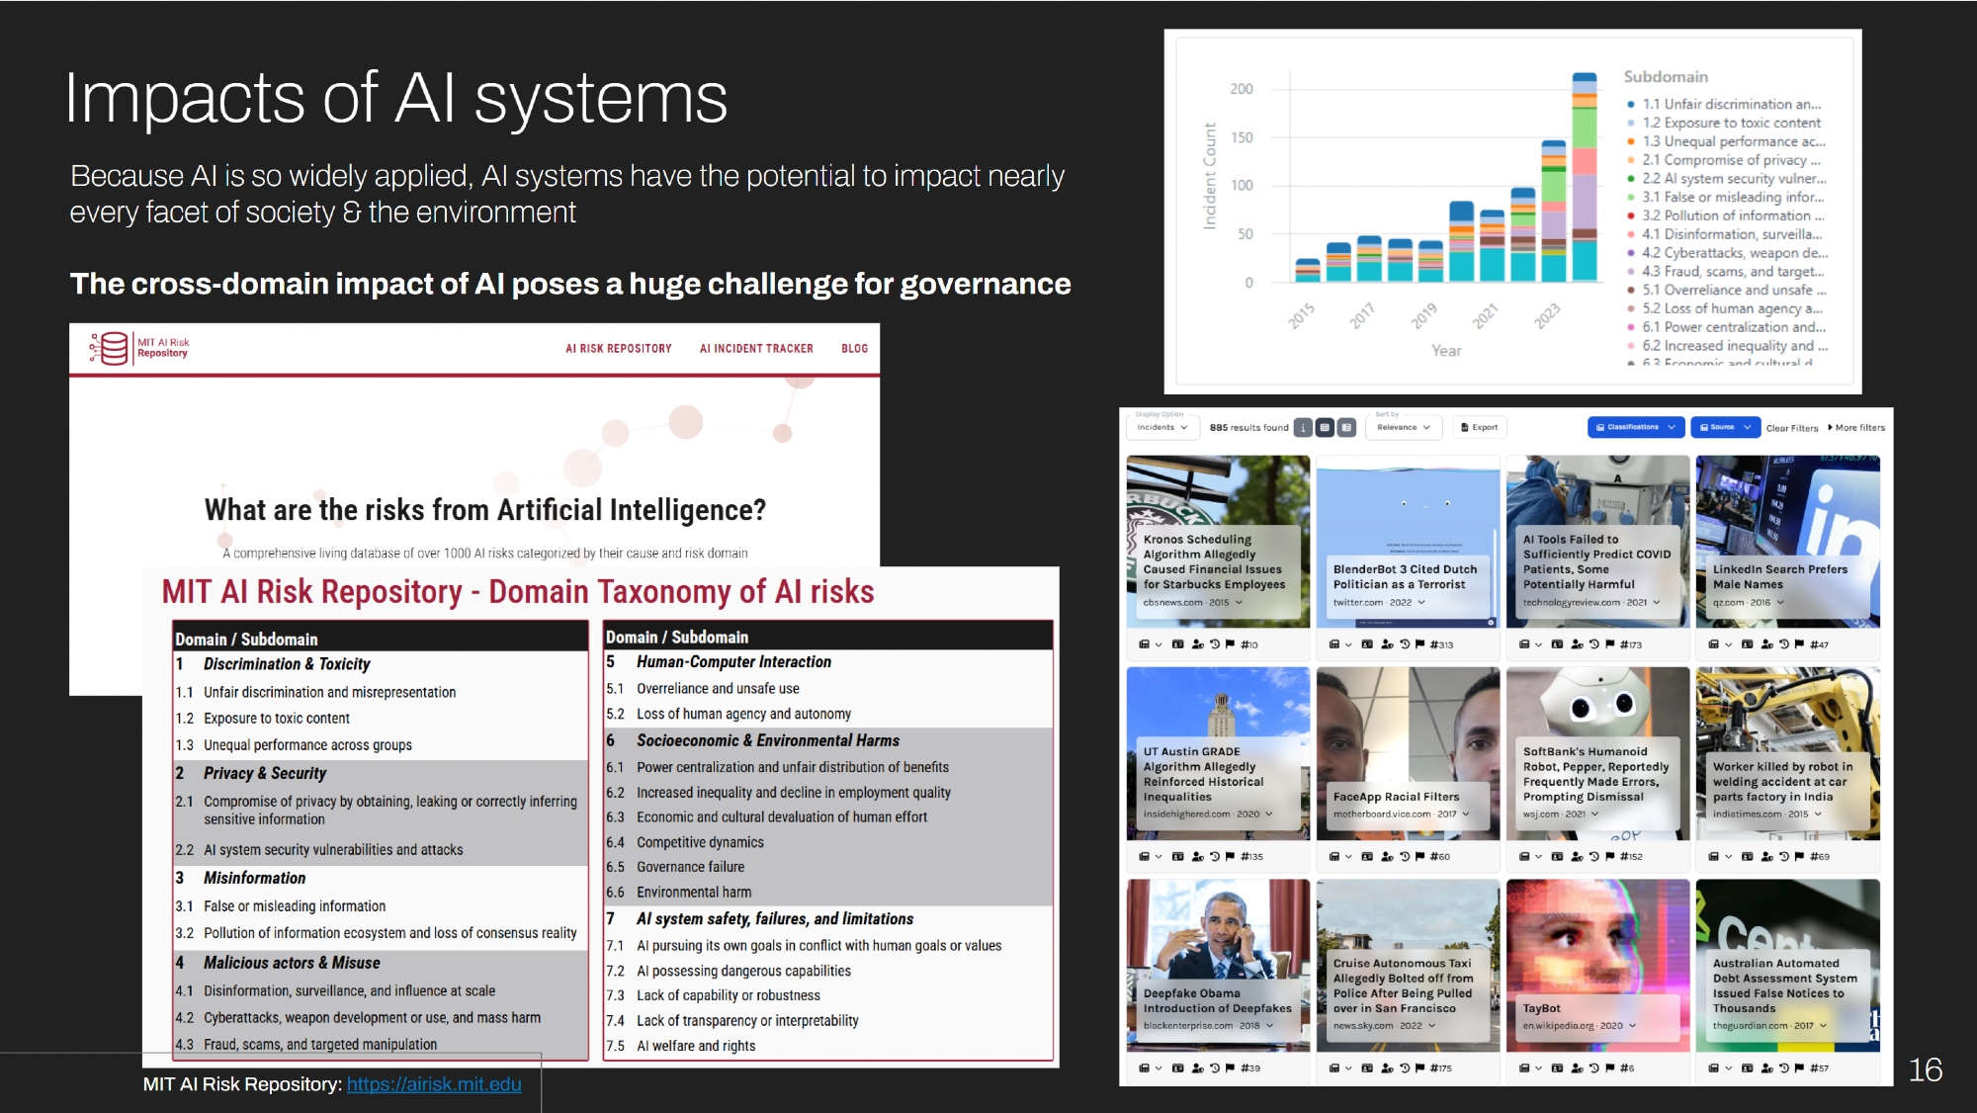
Task: Open the Incidents display option dropdown
Action: (1161, 428)
